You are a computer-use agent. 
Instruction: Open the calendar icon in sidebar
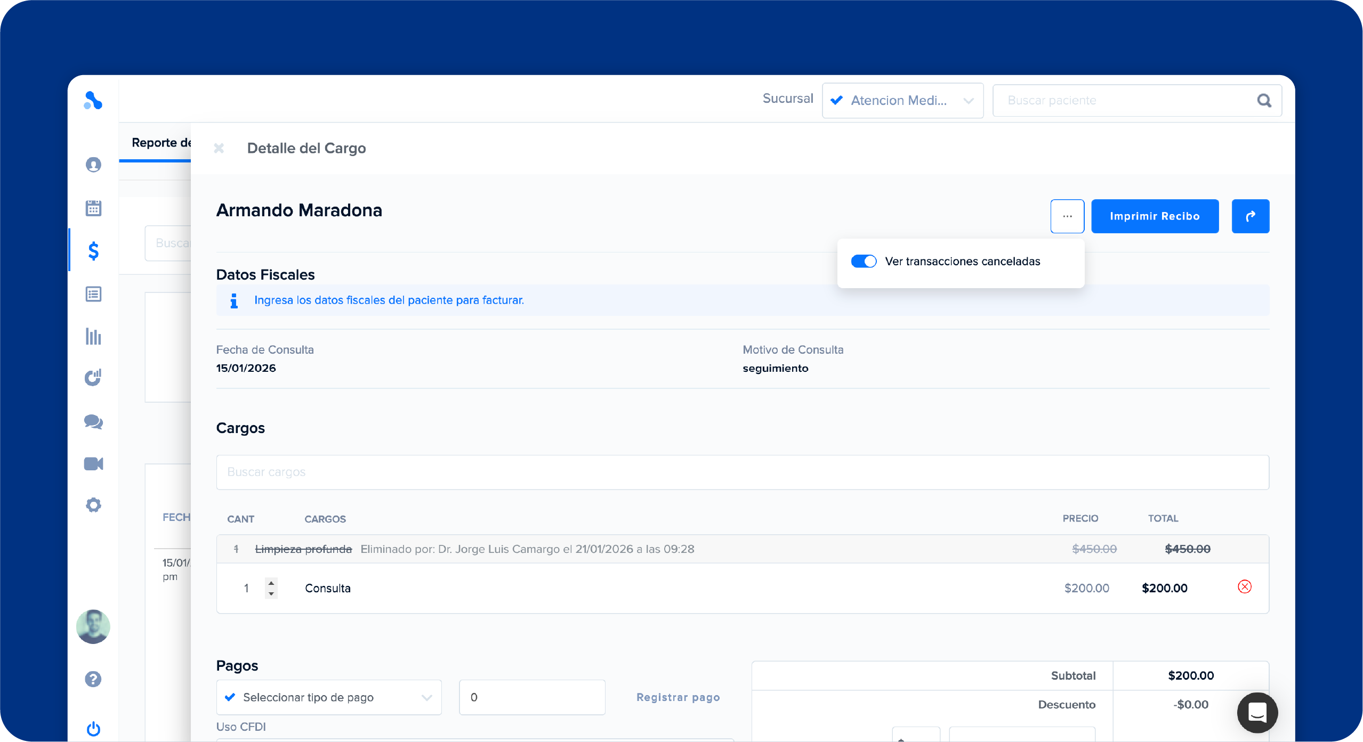tap(93, 208)
